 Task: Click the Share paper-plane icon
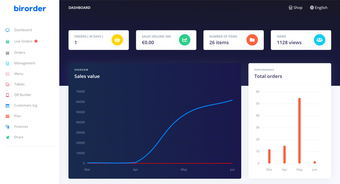(8, 137)
